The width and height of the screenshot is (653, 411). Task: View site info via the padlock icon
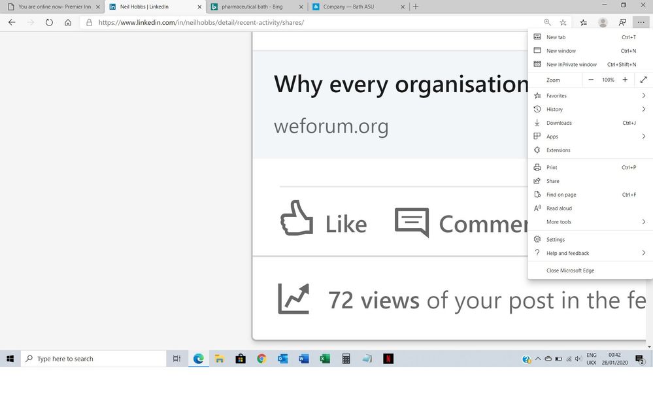click(x=89, y=22)
